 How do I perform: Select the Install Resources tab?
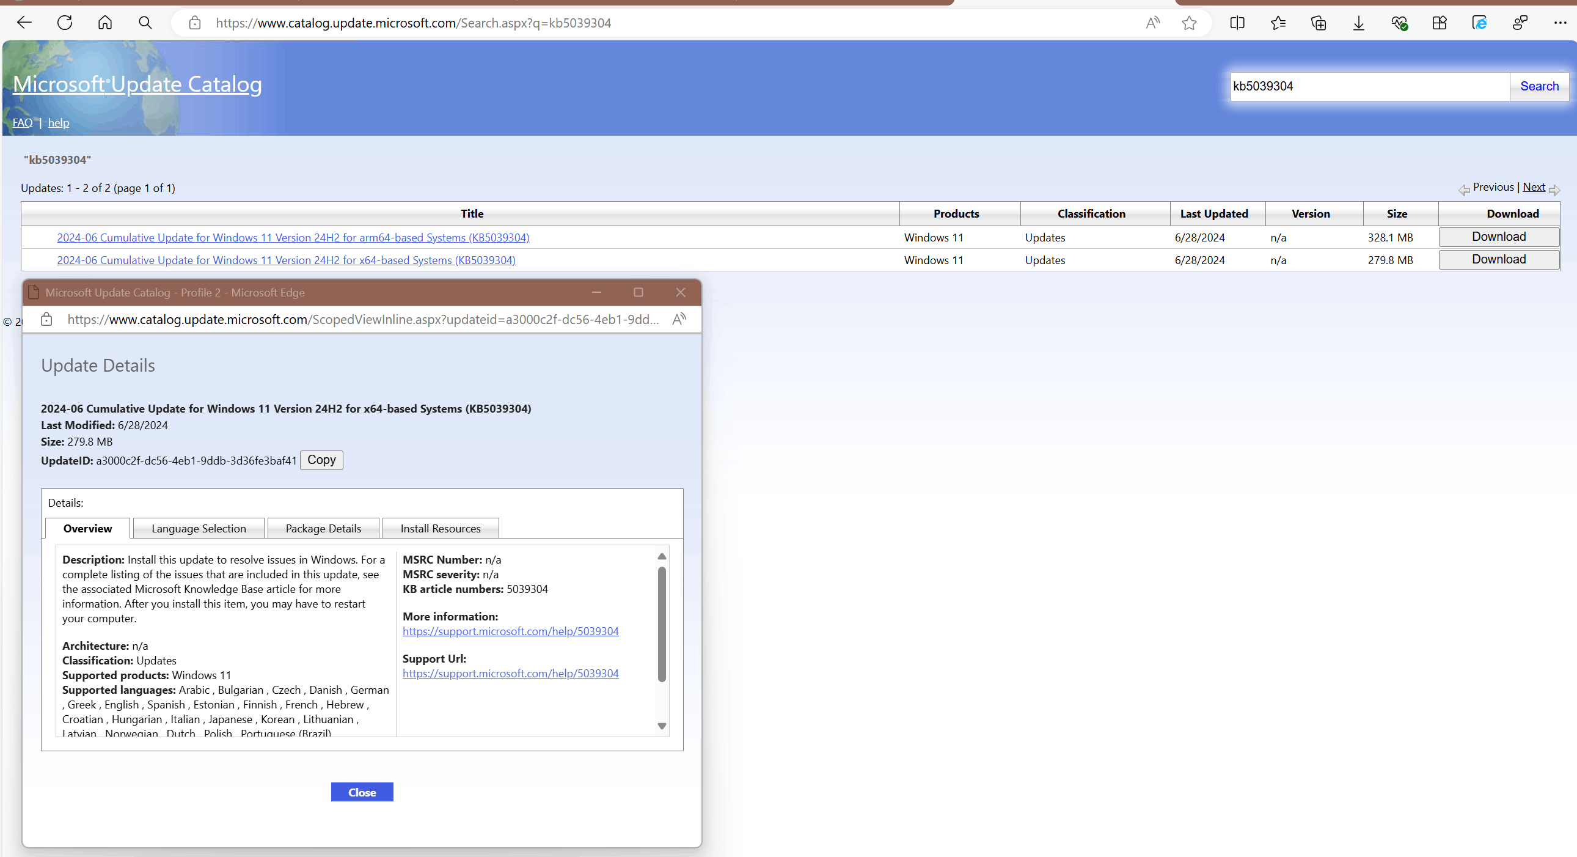tap(440, 528)
